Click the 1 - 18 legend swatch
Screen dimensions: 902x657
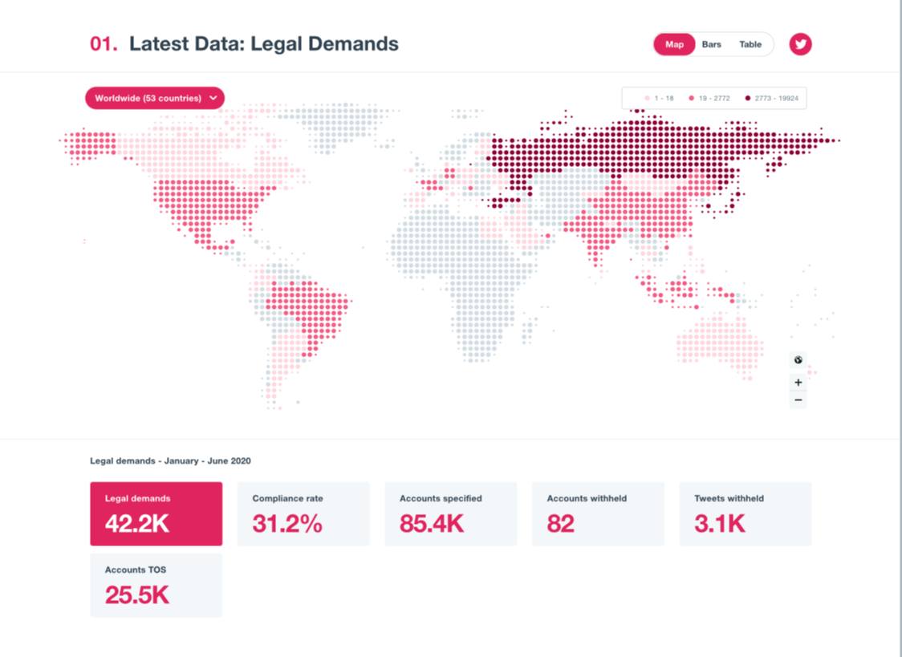647,98
